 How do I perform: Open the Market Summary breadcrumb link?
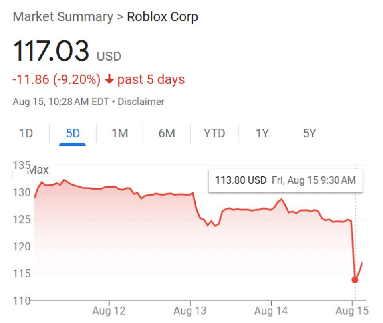(63, 17)
